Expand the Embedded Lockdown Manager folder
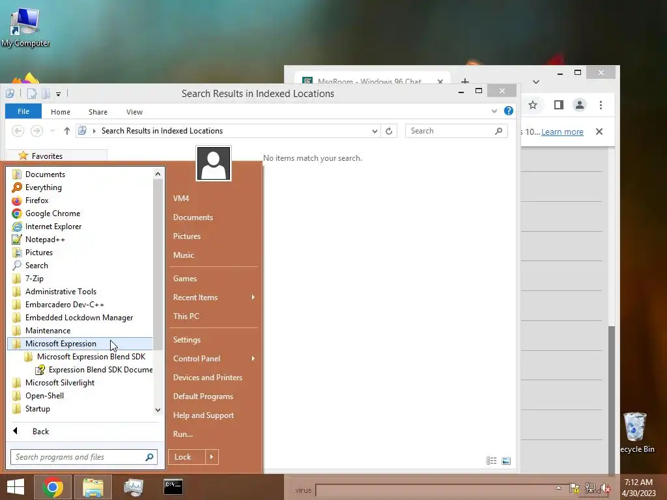This screenshot has height=500, width=667. [x=80, y=318]
